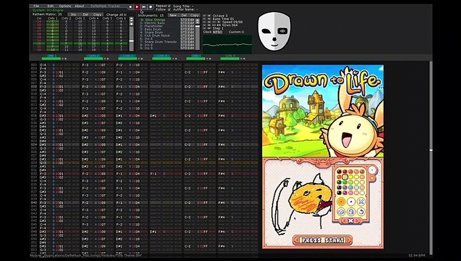Toggle CHN 1 green mute bar
Screen dimensions: 461x261
tap(51, 59)
